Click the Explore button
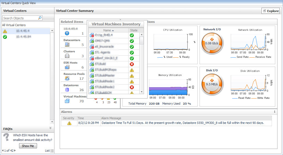 (271, 11)
